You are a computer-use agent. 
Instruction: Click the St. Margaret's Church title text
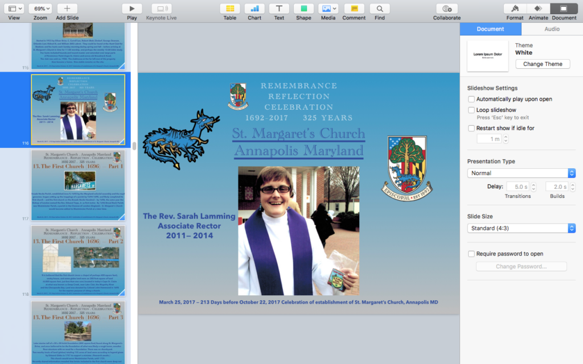[x=298, y=134]
